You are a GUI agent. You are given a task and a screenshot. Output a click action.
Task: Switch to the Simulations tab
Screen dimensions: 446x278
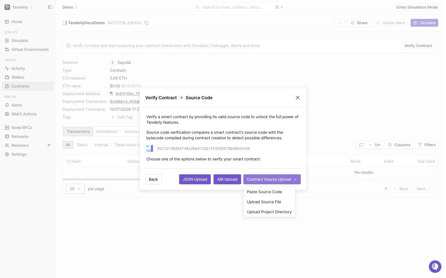[106, 131]
